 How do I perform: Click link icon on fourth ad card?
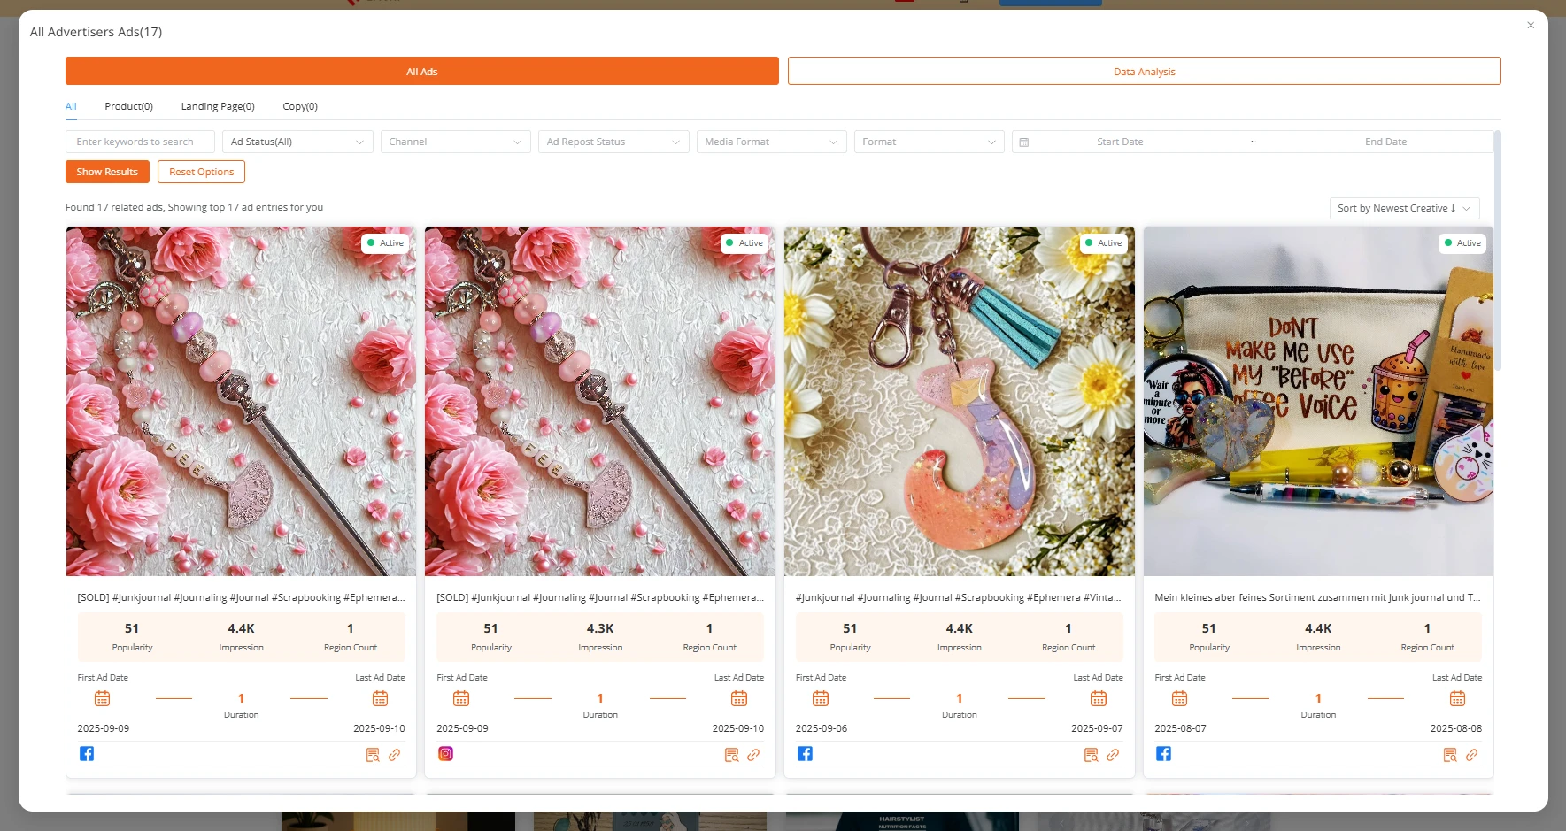click(x=1471, y=755)
